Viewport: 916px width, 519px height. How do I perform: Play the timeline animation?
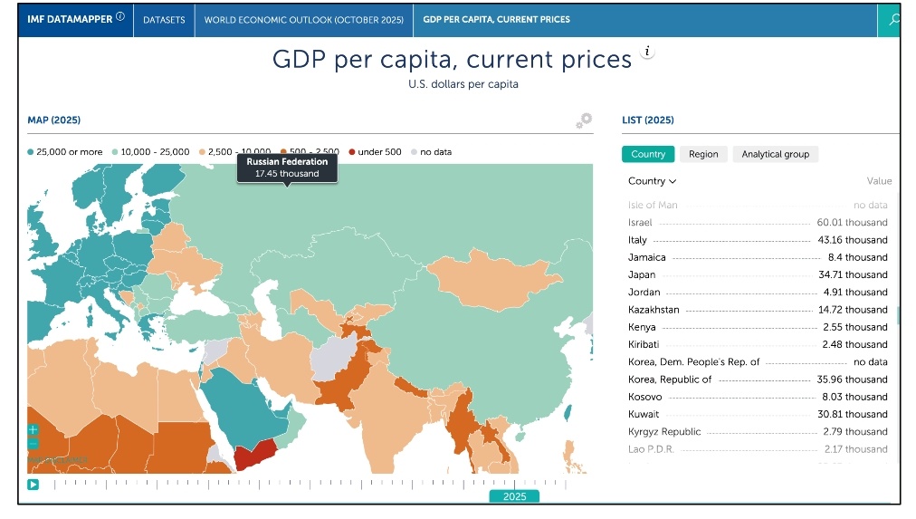[x=33, y=485]
